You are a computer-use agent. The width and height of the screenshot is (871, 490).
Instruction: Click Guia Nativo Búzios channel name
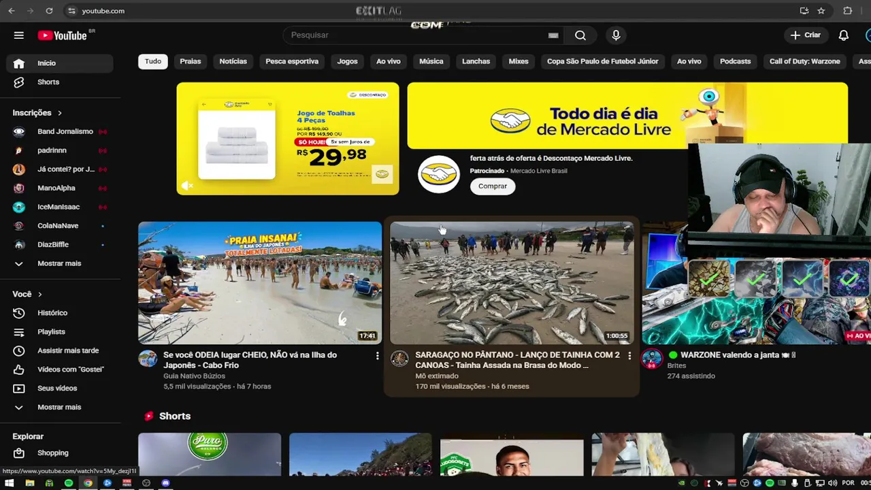[194, 376]
